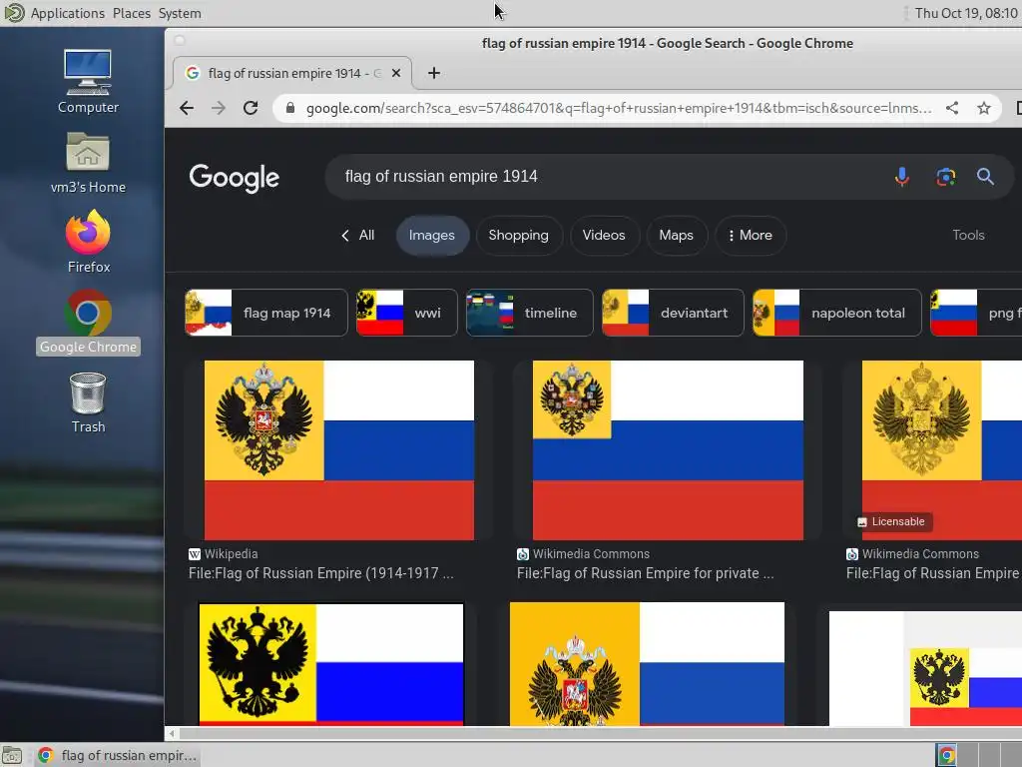Open first Wikipedia flag image result
The image size is (1022, 767).
(339, 450)
